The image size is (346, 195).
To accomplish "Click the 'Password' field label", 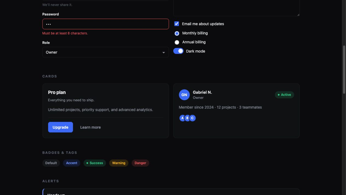I will pos(51,14).
